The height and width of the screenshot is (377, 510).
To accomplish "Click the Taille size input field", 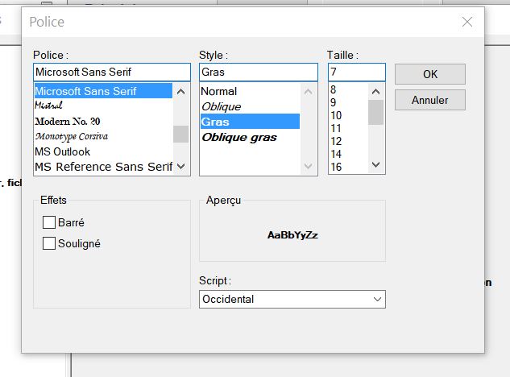I will pyautogui.click(x=356, y=72).
